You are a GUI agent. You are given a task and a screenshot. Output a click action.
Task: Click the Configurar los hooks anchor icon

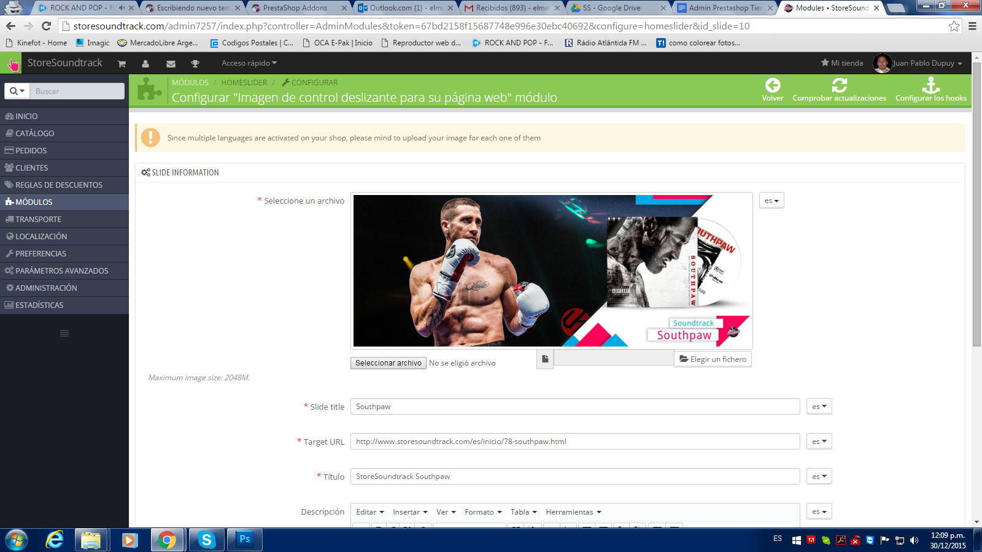click(x=931, y=85)
